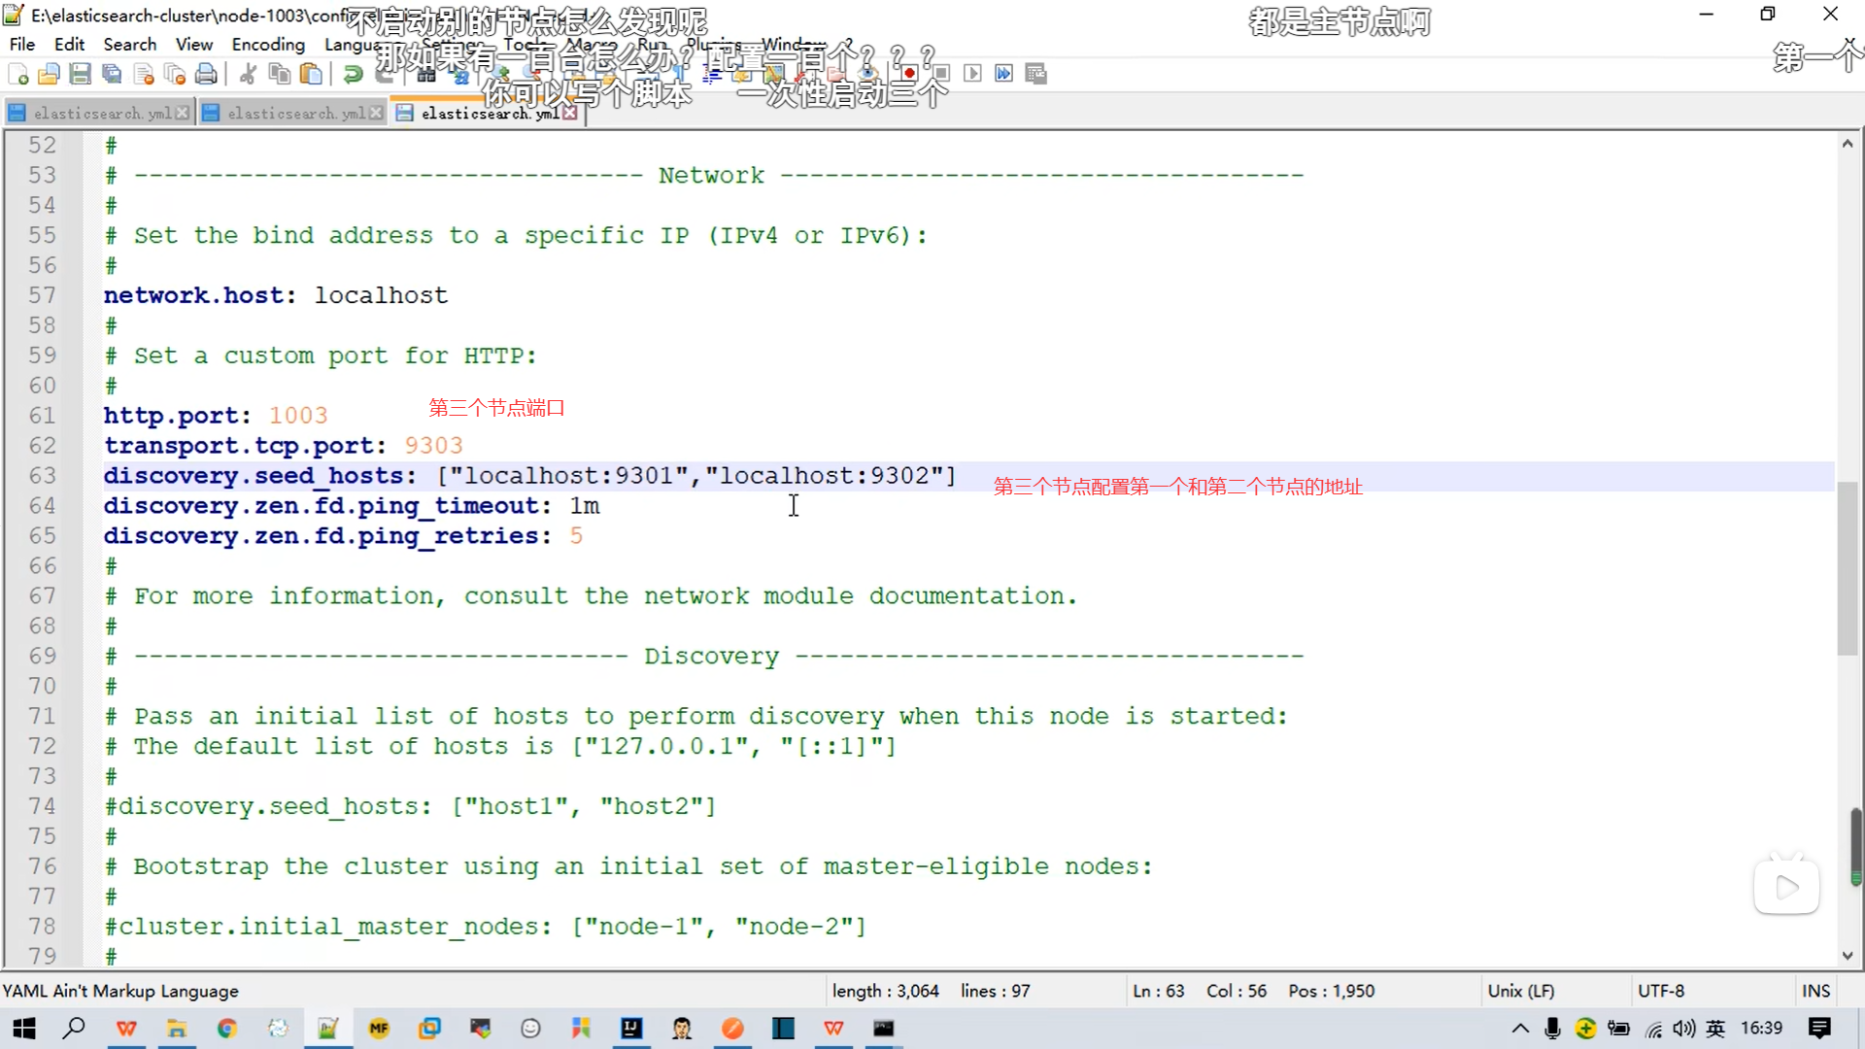The image size is (1865, 1049).
Task: Click the Cut scissors toolbar icon
Action: [x=248, y=74]
